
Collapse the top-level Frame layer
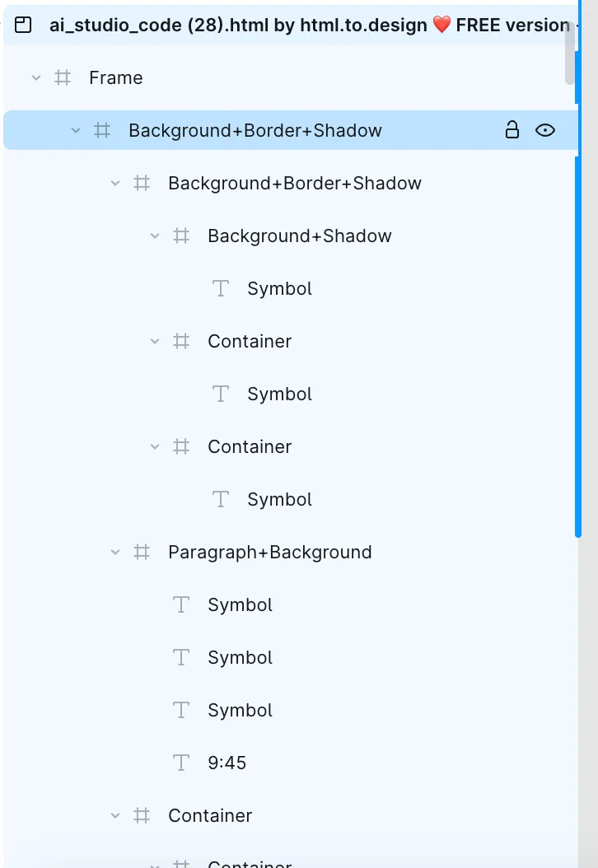point(35,77)
